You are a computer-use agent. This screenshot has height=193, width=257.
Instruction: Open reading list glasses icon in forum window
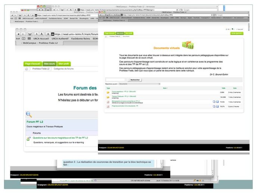18,38
